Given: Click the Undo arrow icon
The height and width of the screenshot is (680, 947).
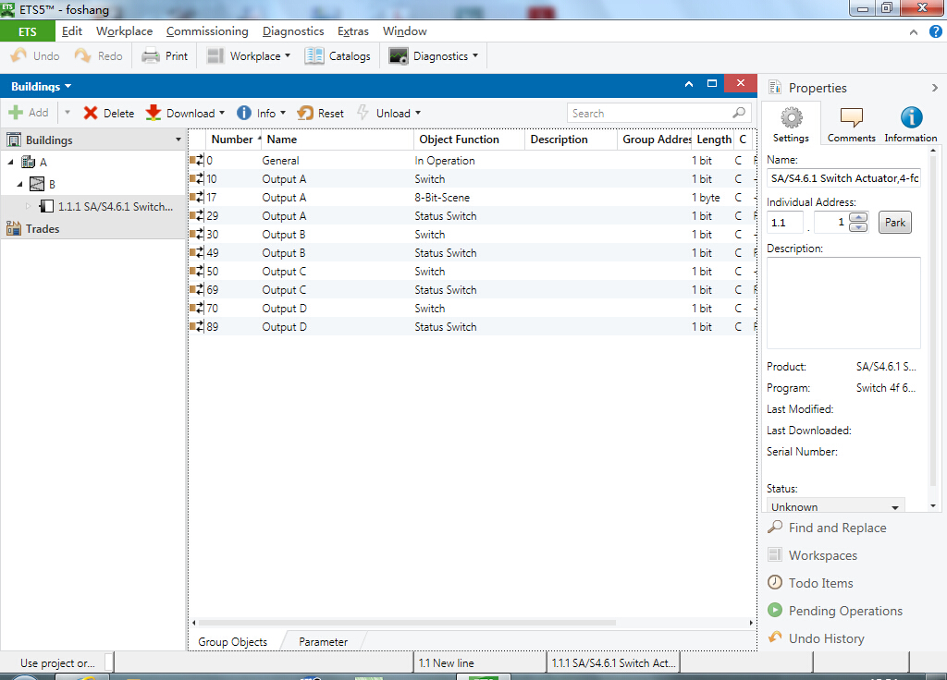Looking at the screenshot, I should pyautogui.click(x=18, y=56).
